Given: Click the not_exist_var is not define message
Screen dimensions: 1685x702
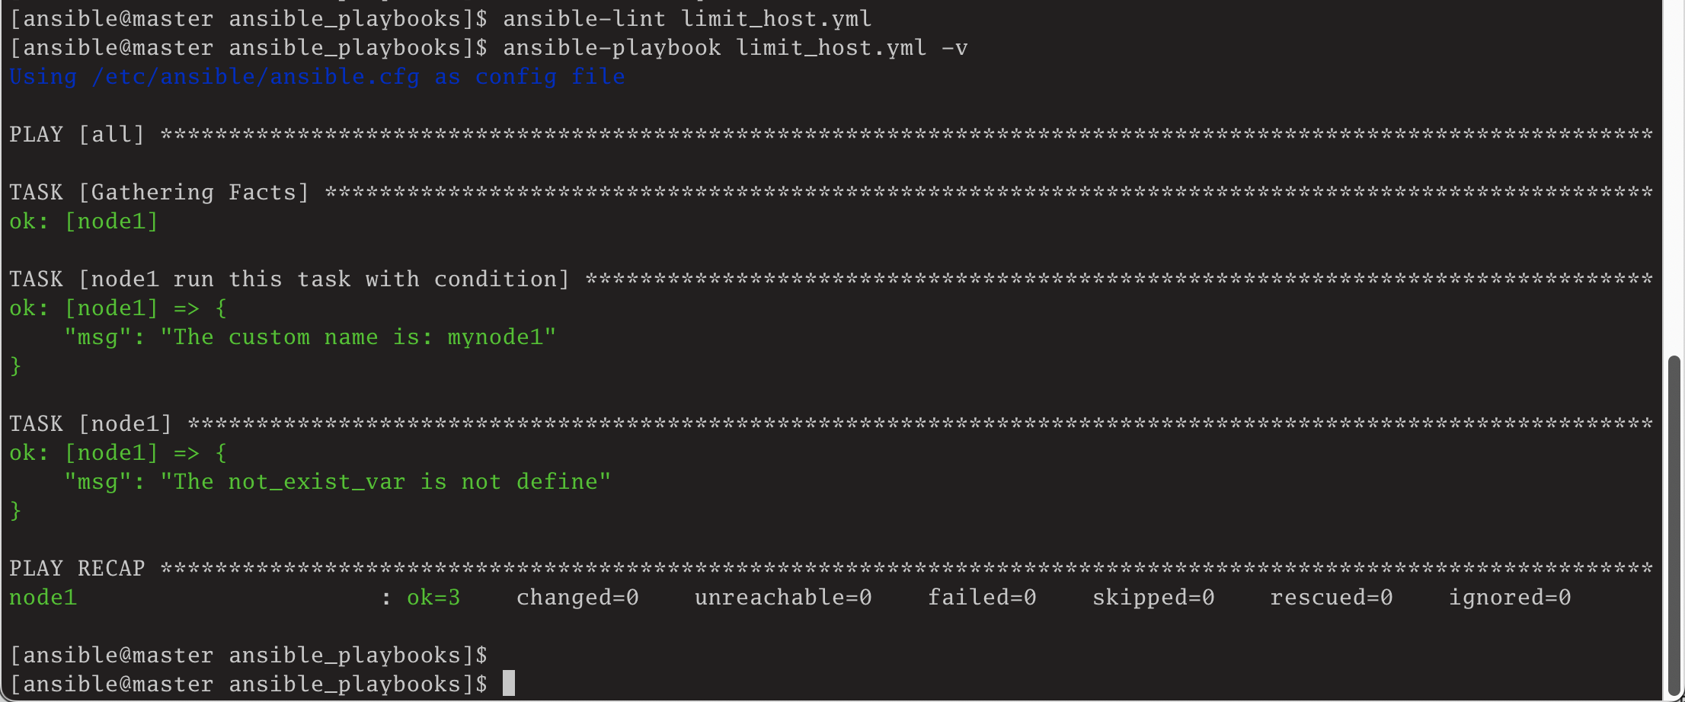Looking at the screenshot, I should point(338,482).
